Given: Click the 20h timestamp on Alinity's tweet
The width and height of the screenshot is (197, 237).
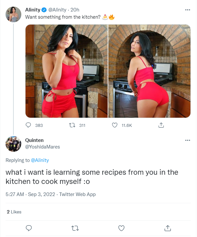Looking at the screenshot, I should (75, 10).
